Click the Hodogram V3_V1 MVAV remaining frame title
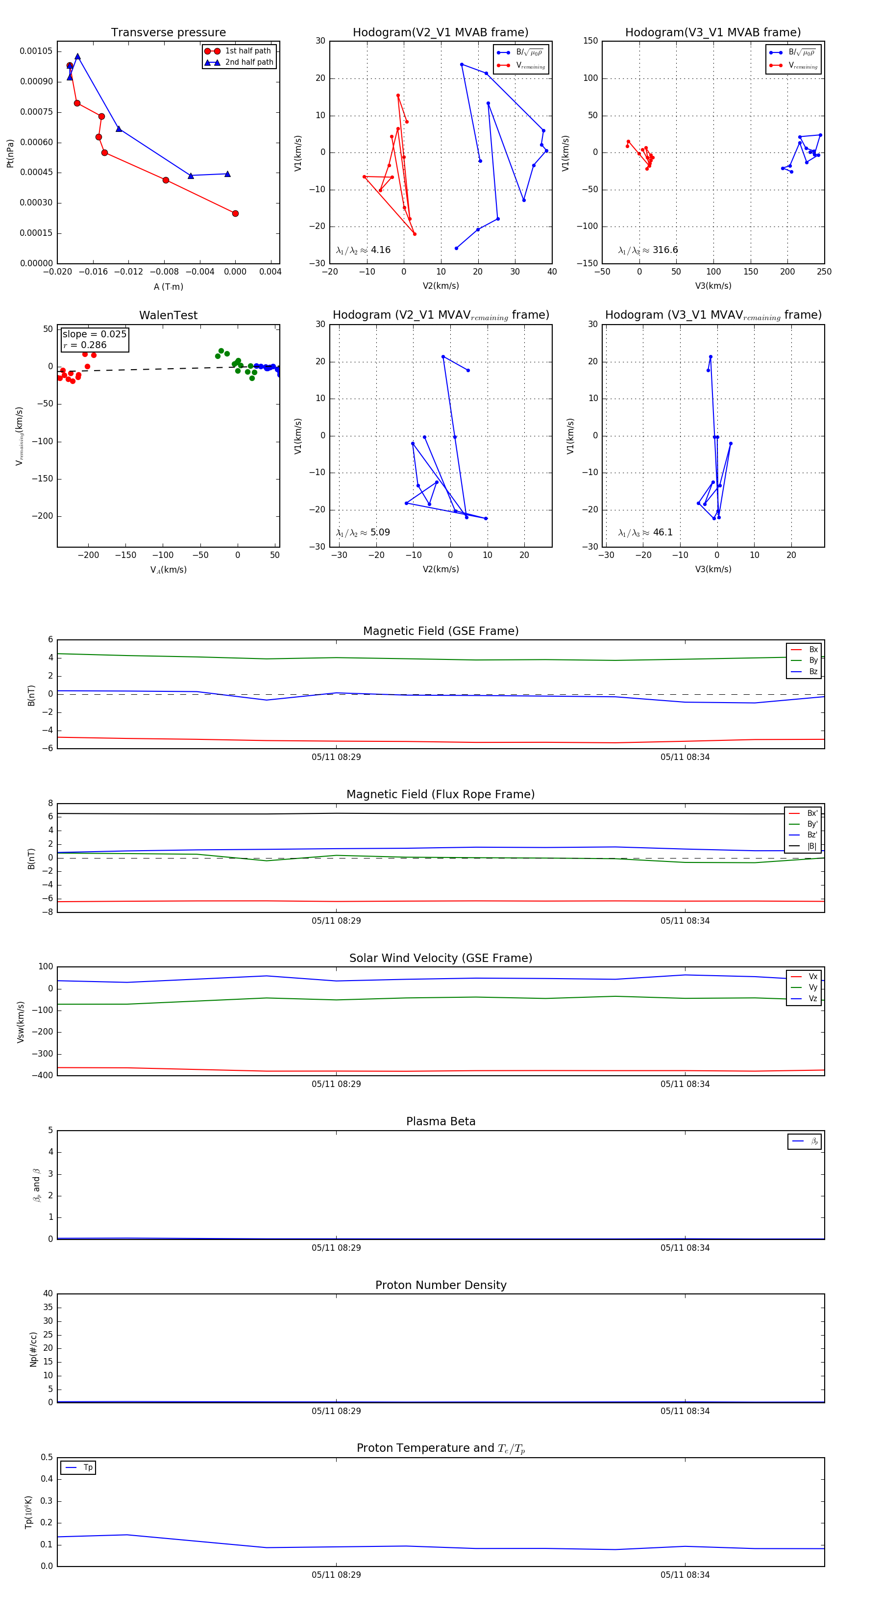882x1618 pixels. pyautogui.click(x=713, y=315)
